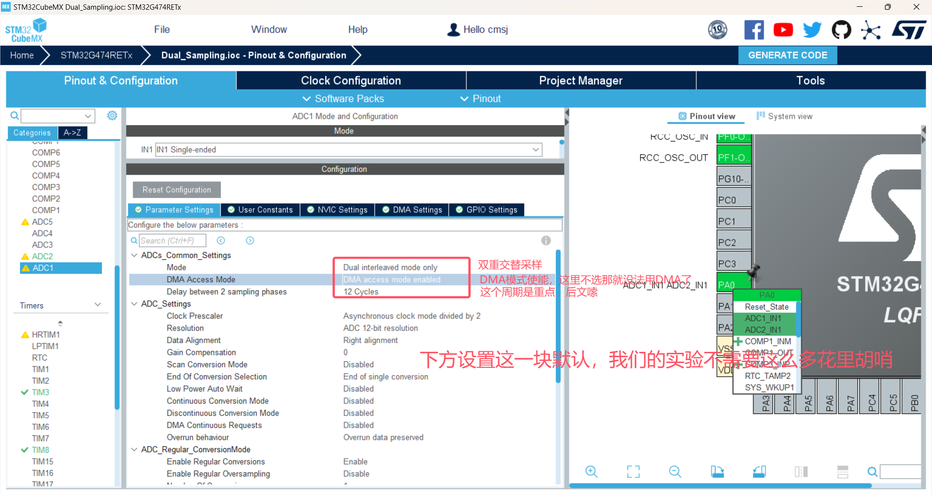The height and width of the screenshot is (495, 932).
Task: Click the GENERATE CODE button
Action: 788,55
